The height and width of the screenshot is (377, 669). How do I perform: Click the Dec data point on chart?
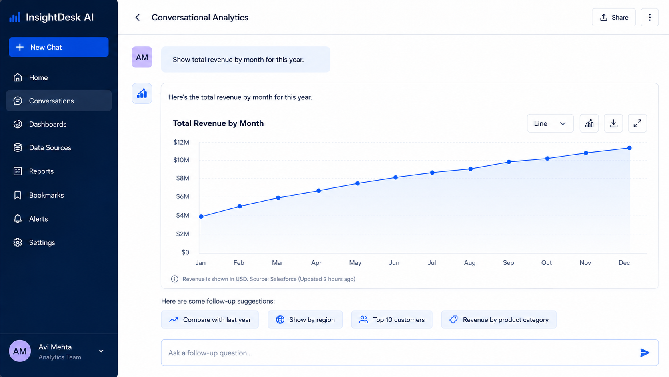point(629,148)
